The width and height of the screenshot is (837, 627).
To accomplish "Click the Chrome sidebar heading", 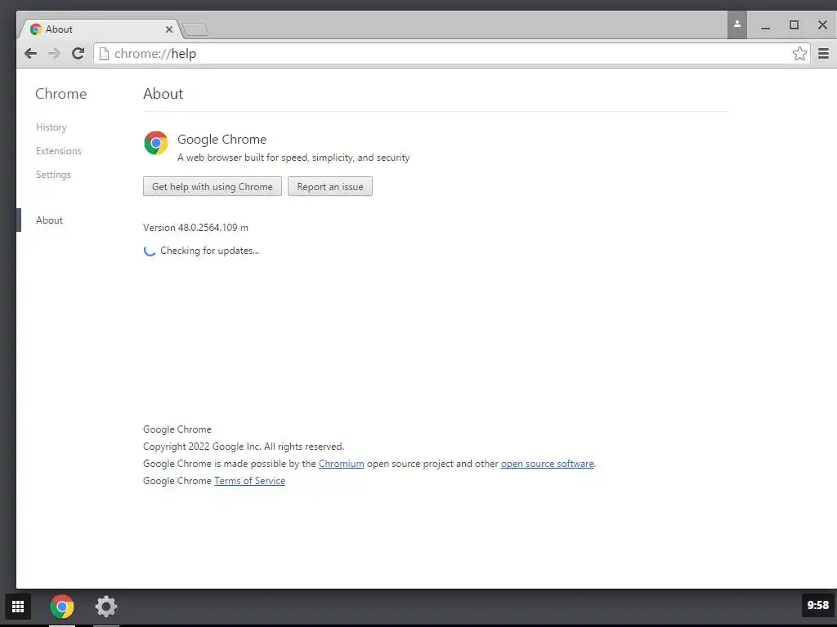I will pyautogui.click(x=60, y=94).
